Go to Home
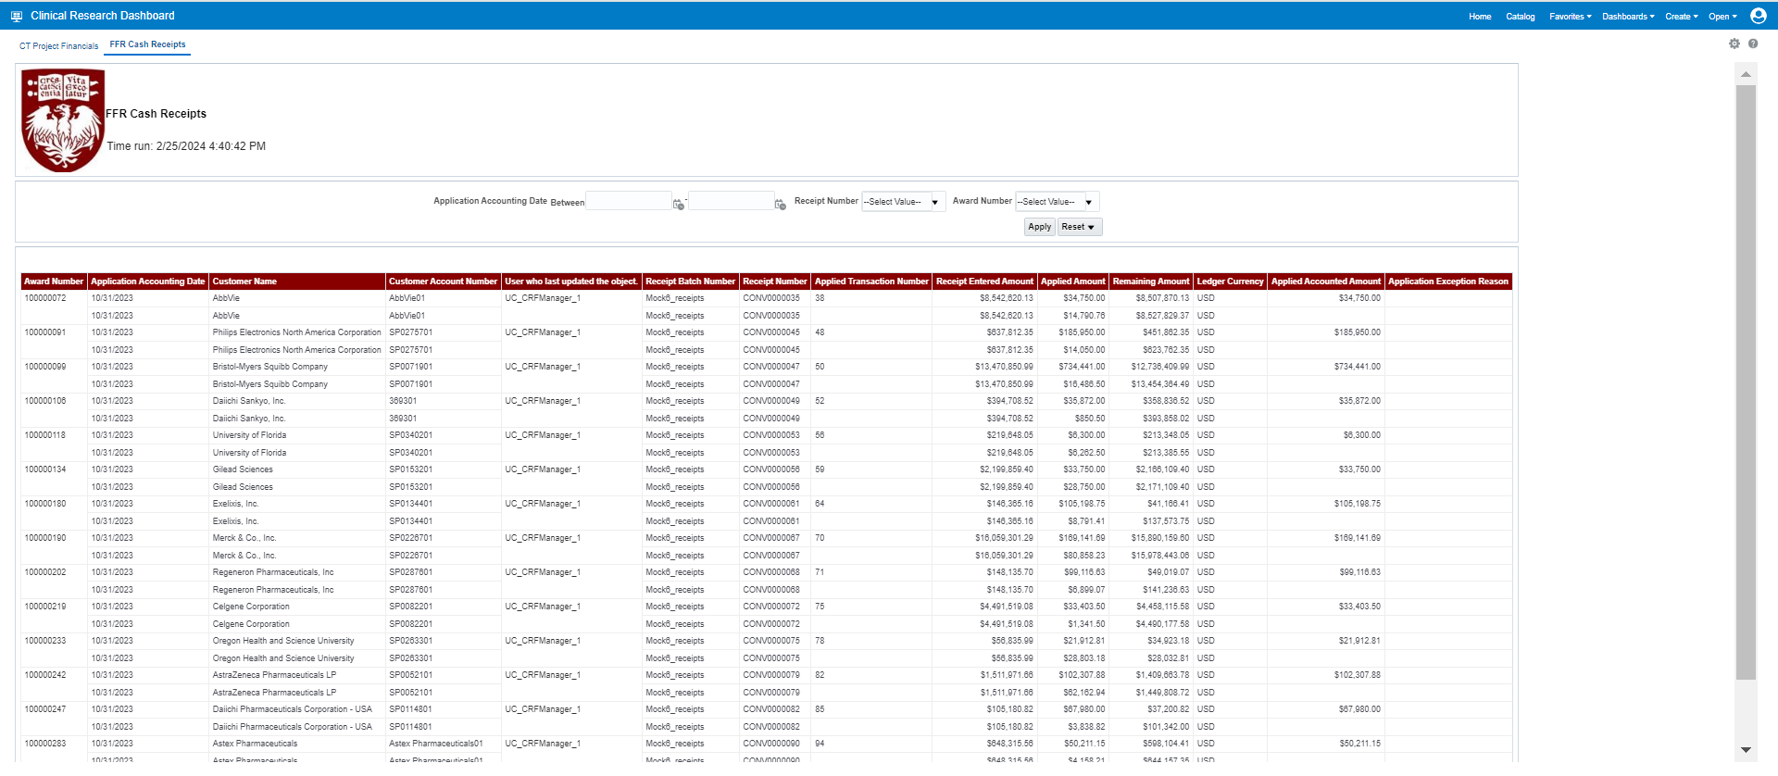 pyautogui.click(x=1480, y=17)
